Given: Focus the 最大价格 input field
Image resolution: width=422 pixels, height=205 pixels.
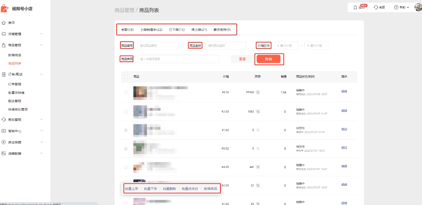Looking at the screenshot, I should coord(316,45).
